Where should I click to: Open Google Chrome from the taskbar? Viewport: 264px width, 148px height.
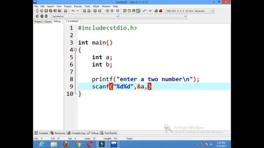pyautogui.click(x=78, y=144)
